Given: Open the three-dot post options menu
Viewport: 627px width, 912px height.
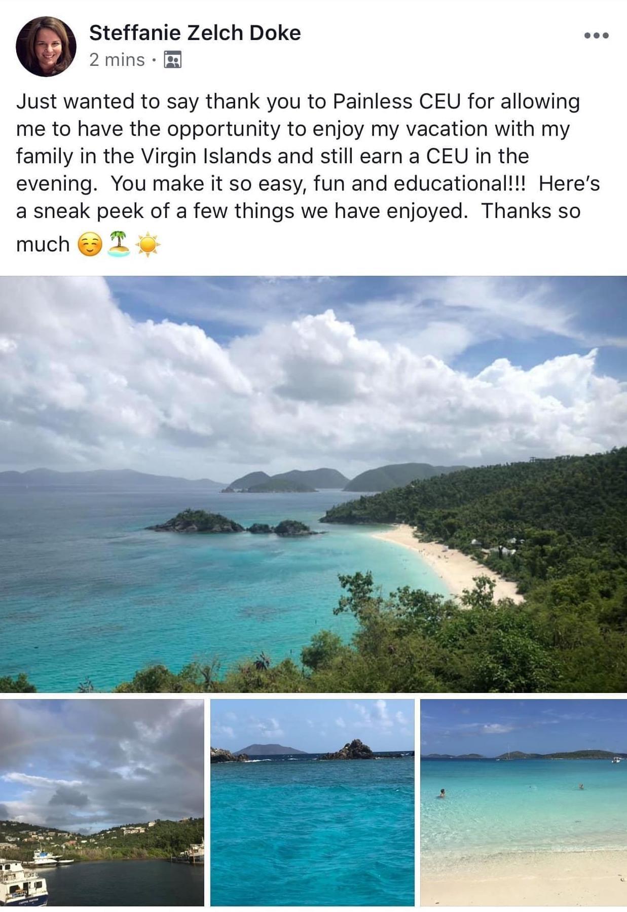Looking at the screenshot, I should tap(596, 35).
